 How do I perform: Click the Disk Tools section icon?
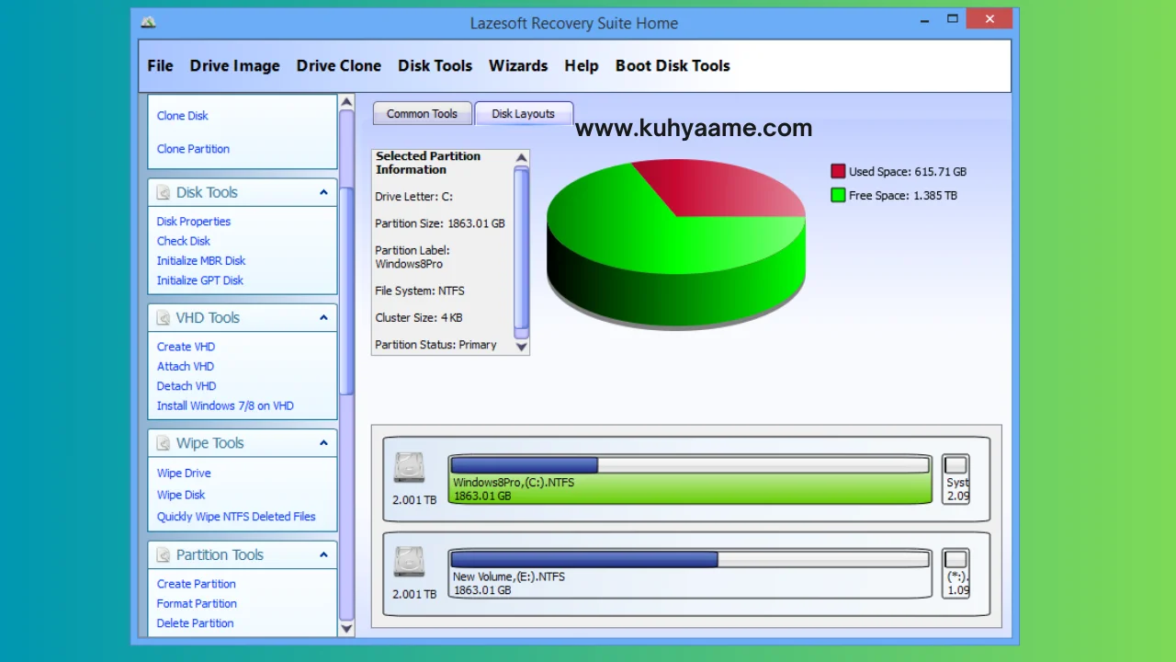pos(163,192)
